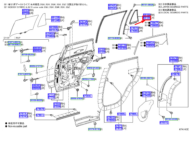Click door panel part 67113 (RH)

(52, 95)
